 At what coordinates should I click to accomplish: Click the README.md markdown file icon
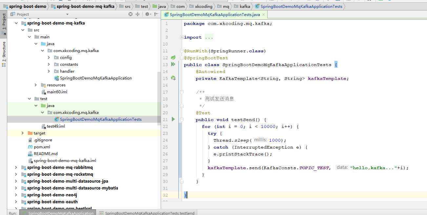coord(30,154)
